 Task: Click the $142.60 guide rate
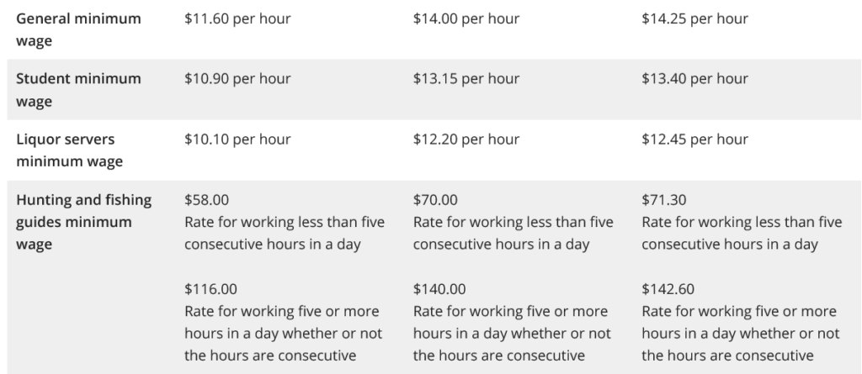668,289
